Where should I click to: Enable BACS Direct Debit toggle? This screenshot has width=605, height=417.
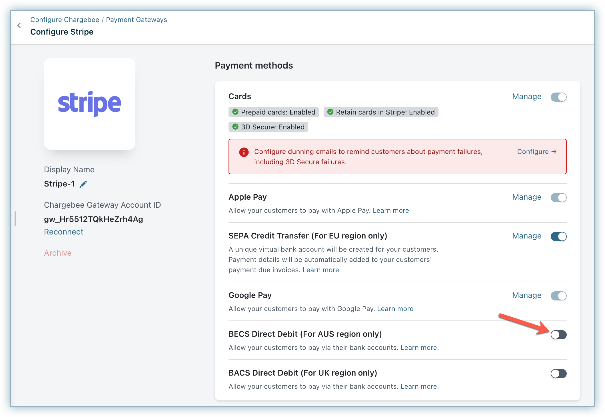coord(558,374)
